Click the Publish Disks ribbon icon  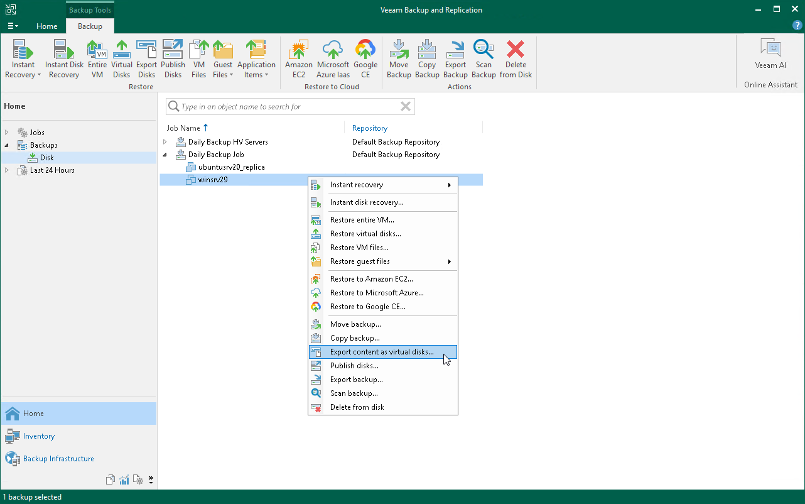173,59
